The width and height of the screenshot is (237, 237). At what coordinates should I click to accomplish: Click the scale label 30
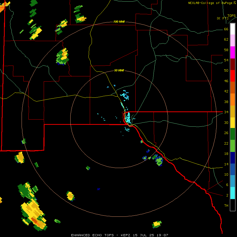(226, 122)
